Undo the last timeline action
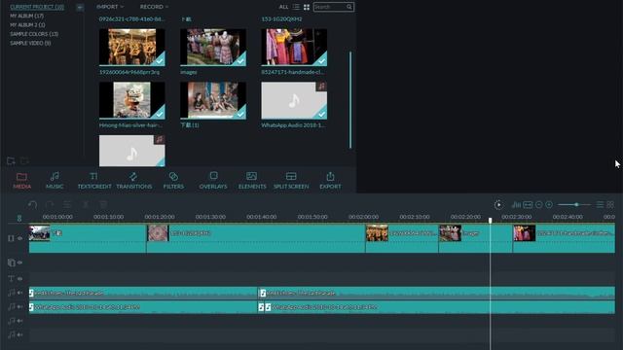Screen dimensions: 623x350 (32, 205)
